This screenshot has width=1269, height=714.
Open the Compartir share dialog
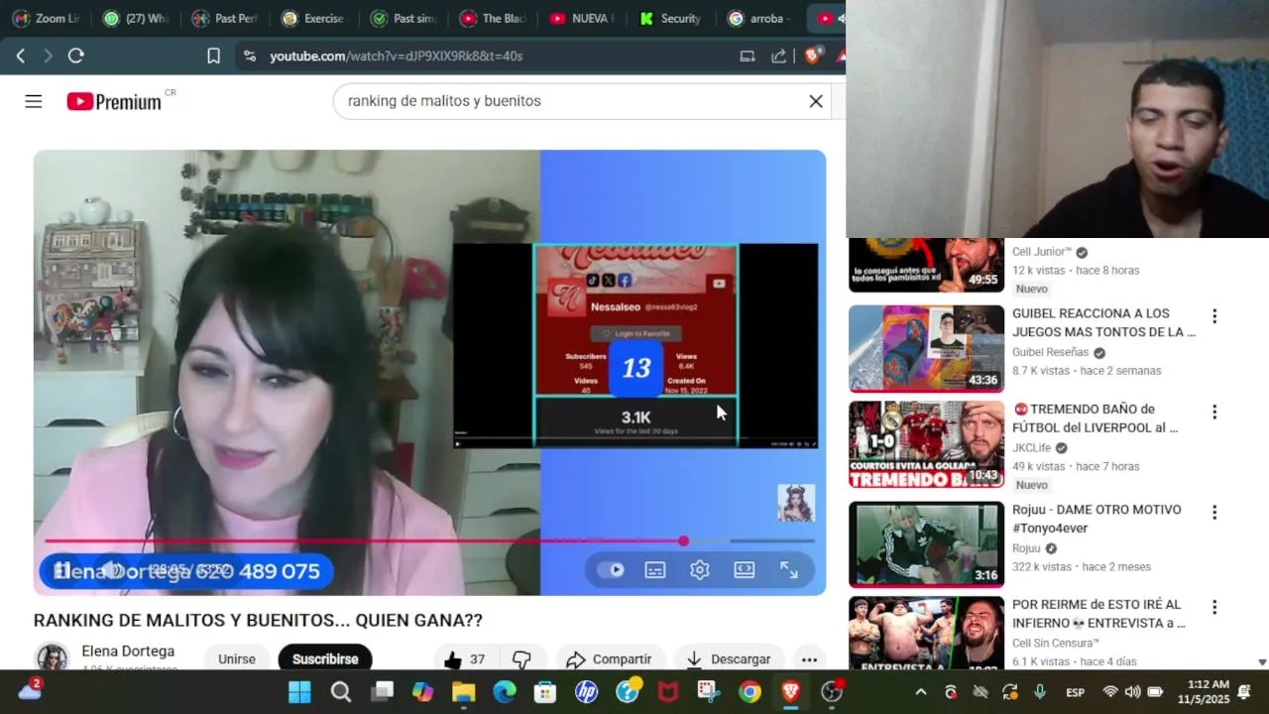click(609, 659)
